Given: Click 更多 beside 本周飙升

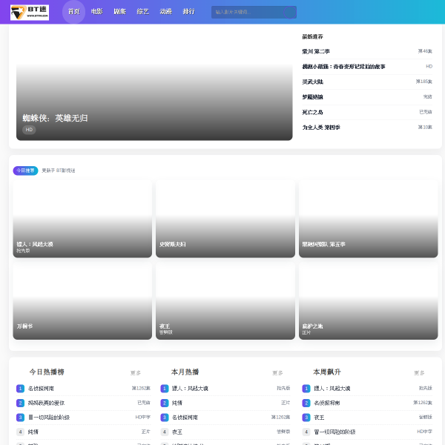Looking at the screenshot, I should click(419, 373).
